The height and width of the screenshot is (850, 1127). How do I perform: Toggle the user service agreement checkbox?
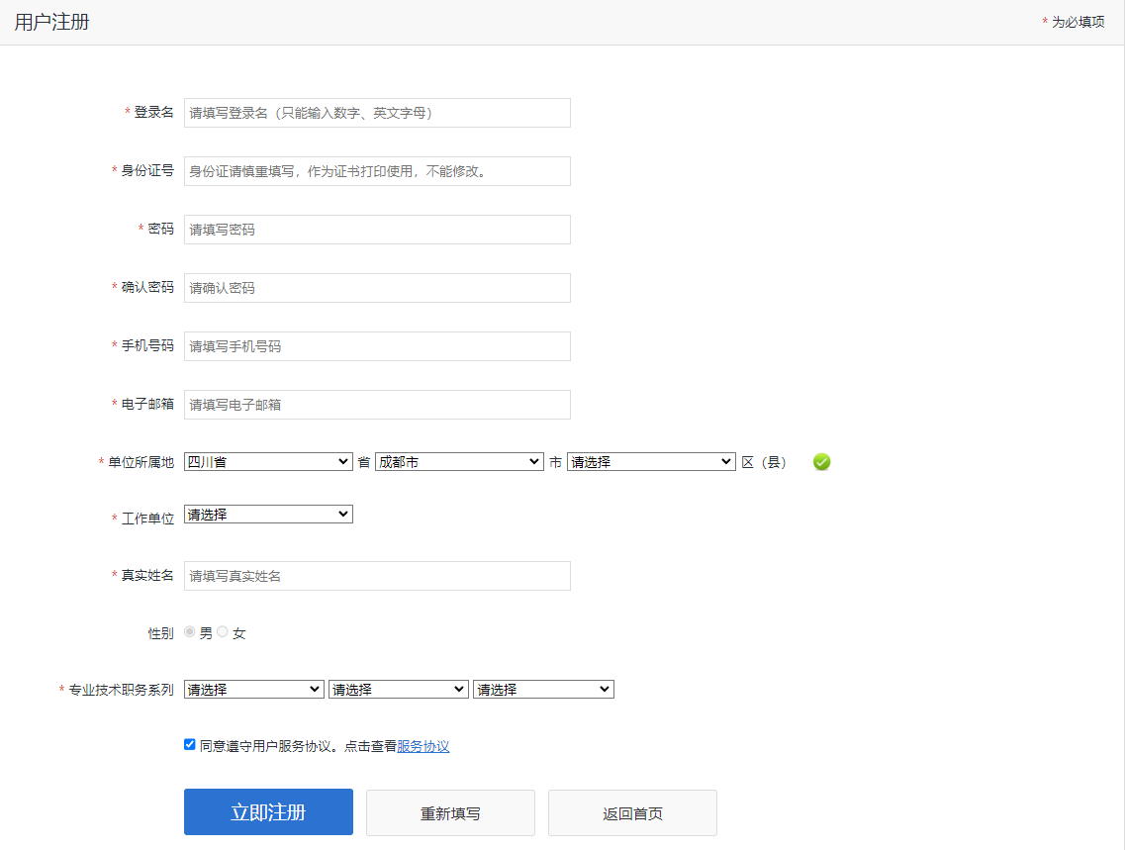[x=190, y=745]
